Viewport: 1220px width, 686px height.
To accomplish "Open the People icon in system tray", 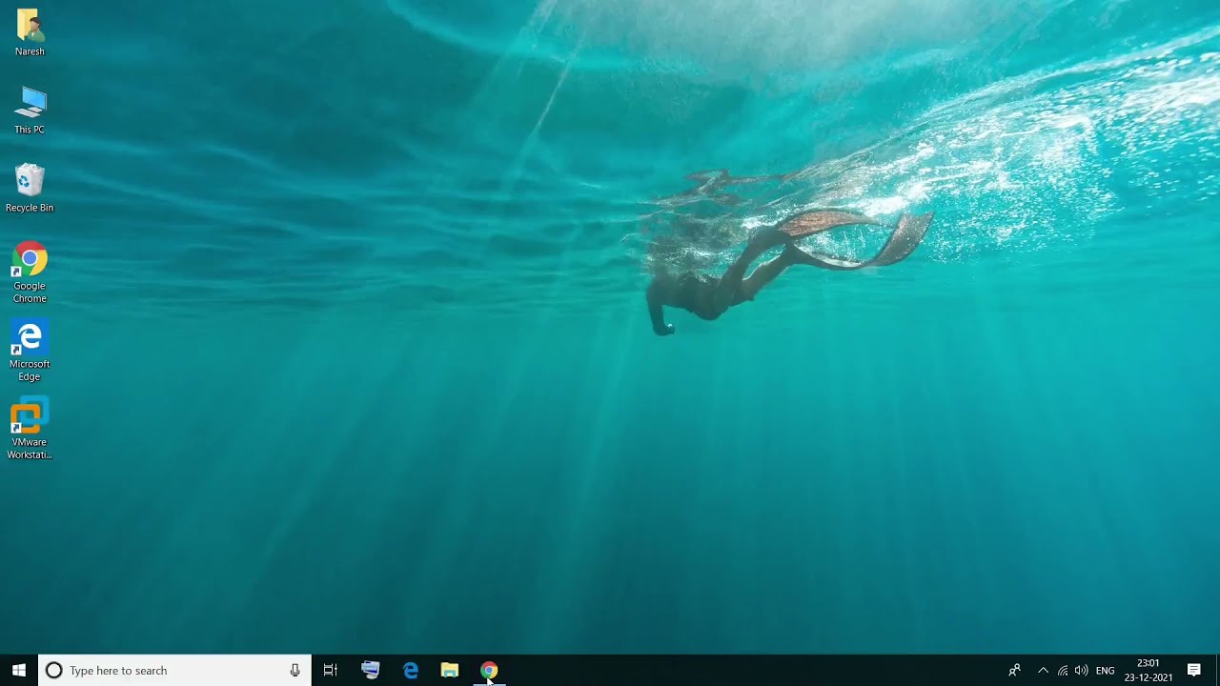I will click(x=1015, y=671).
